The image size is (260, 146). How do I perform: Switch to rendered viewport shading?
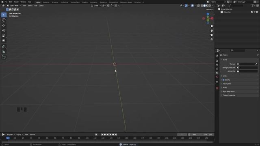[x=210, y=6]
